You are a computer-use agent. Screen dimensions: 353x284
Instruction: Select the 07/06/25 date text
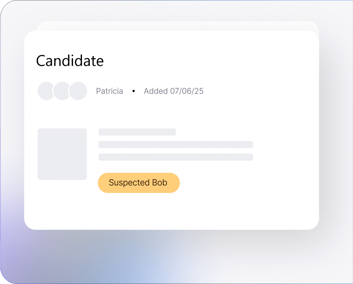(187, 91)
